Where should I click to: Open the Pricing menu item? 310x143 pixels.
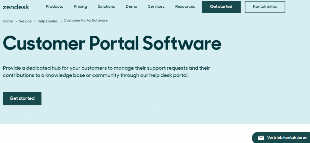click(x=80, y=7)
